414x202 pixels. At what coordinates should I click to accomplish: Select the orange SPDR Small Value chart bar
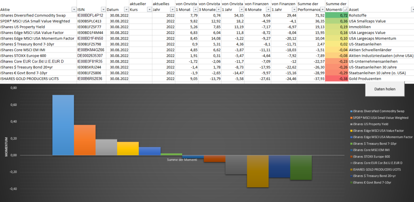click(x=85, y=140)
